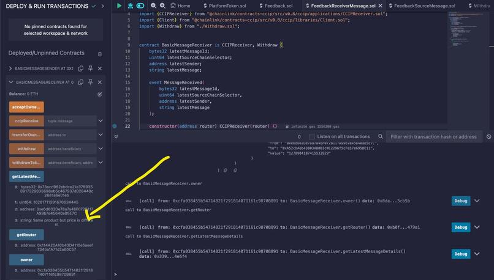Screen dimensions: 494x280
Task: Open Deploy & Run panel documentation arrow
Action: (103, 6)
